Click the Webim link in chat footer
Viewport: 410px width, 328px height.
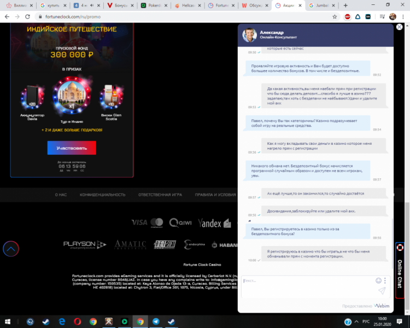(382, 306)
